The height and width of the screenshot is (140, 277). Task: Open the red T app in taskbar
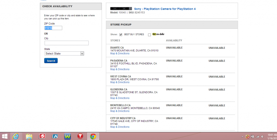pyautogui.click(x=80, y=136)
